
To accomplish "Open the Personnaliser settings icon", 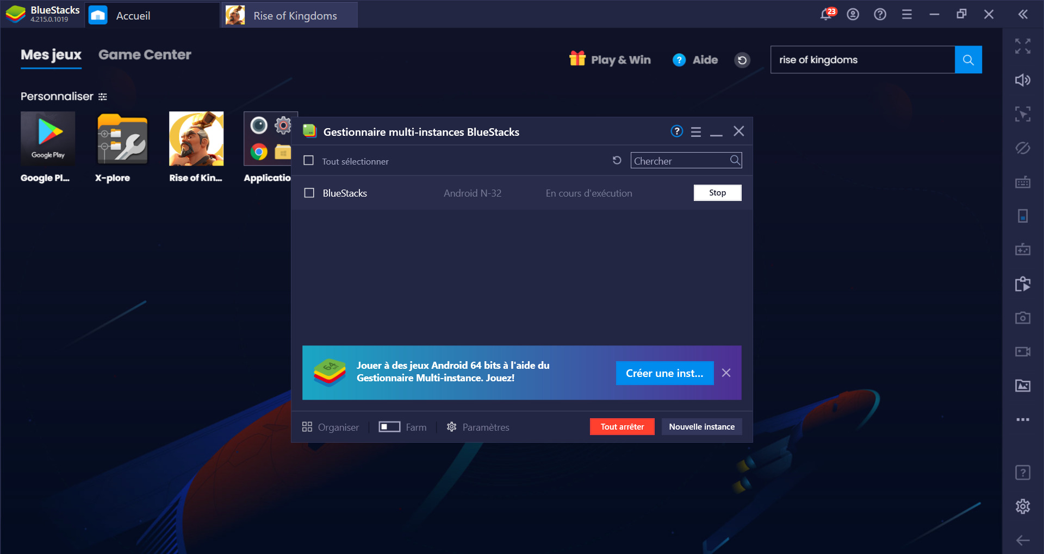I will tap(102, 97).
